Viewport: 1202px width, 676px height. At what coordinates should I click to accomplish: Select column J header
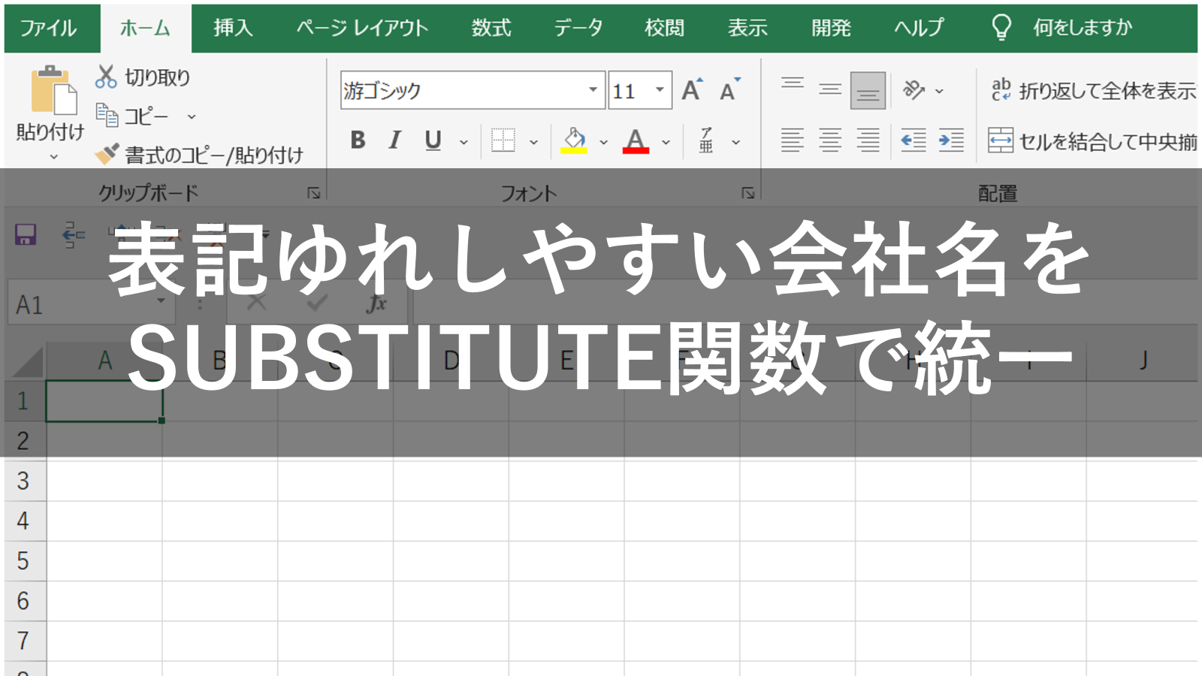pyautogui.click(x=1143, y=361)
